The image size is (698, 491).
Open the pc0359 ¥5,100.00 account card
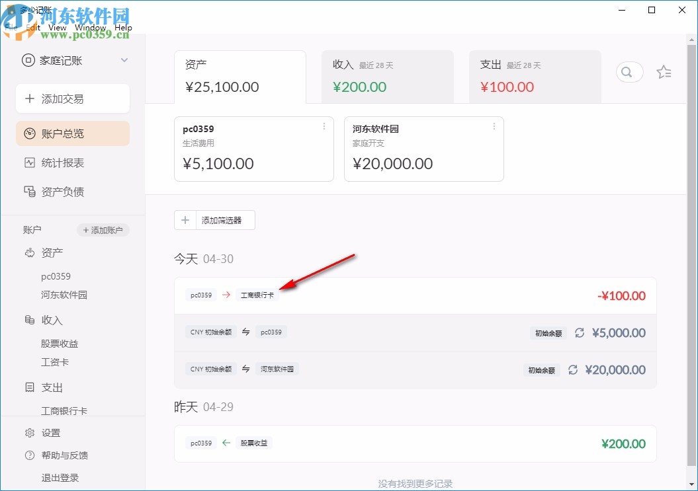254,149
